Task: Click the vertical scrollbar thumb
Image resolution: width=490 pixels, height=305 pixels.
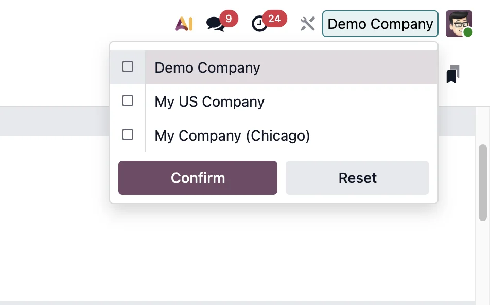Action: point(482,182)
